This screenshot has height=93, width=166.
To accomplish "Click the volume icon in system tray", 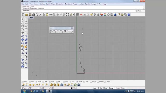I will [135, 91].
